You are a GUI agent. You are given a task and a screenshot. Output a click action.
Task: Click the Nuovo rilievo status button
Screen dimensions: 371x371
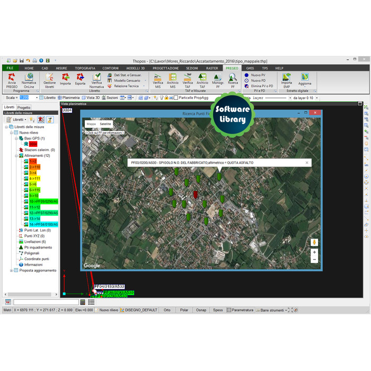(x=109, y=310)
